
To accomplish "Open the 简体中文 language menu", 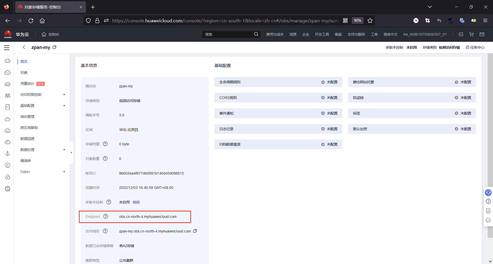I will [x=391, y=34].
